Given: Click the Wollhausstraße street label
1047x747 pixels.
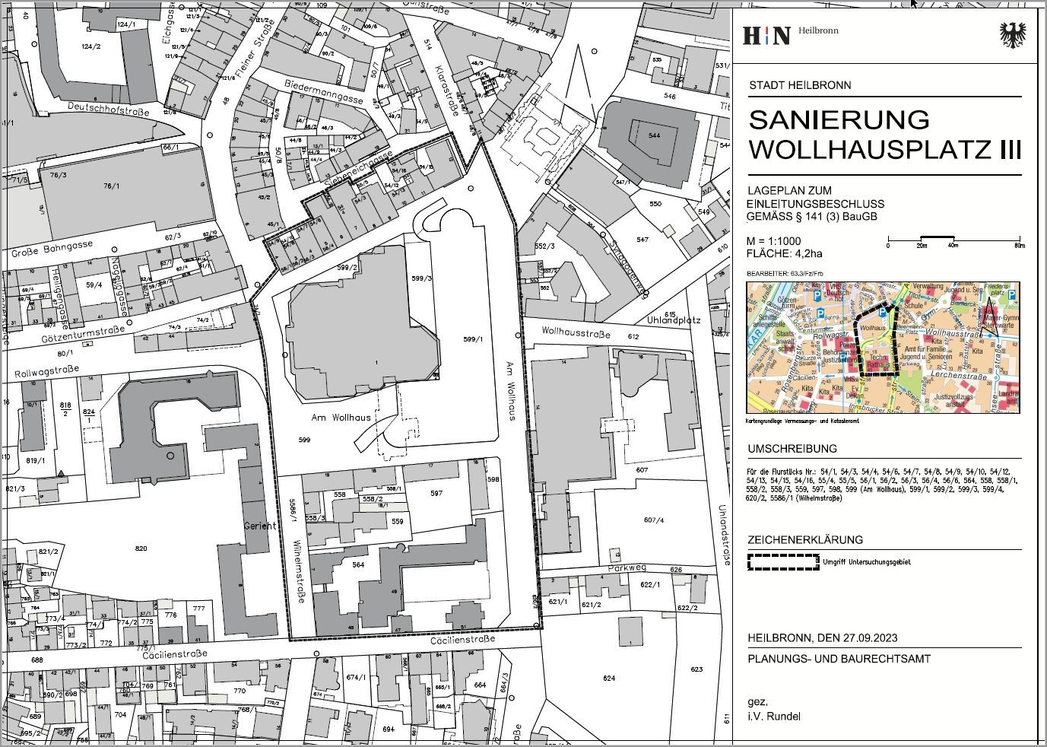Looking at the screenshot, I should [576, 332].
